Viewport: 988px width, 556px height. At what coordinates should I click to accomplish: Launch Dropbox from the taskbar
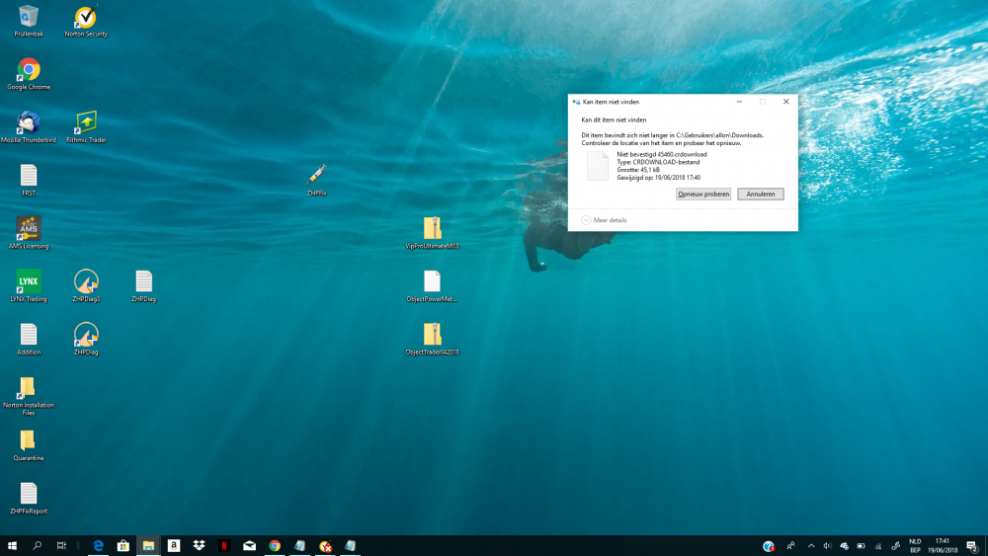[199, 545]
